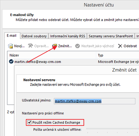Click the Nový... button label
This screenshot has height=136, width=139.
(x=19, y=46)
